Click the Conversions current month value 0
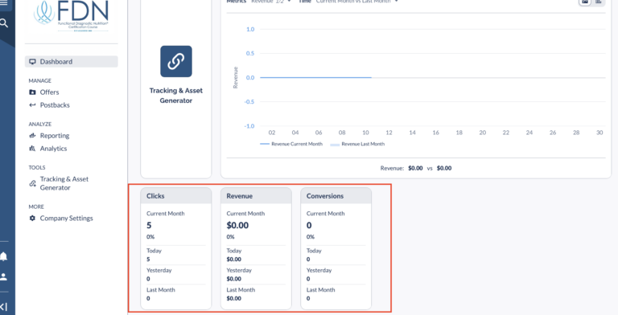The width and height of the screenshot is (618, 315). click(309, 225)
